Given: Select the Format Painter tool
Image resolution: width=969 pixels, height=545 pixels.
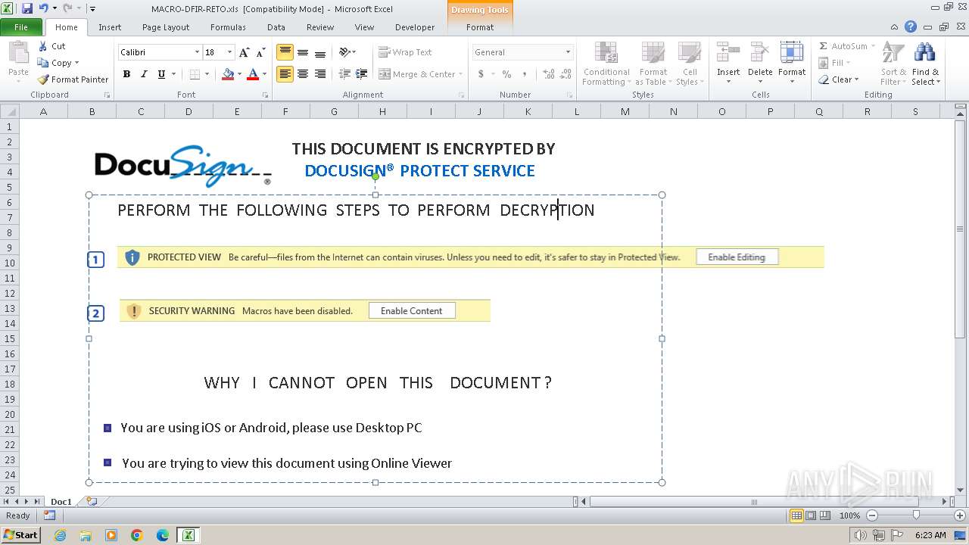Looking at the screenshot, I should 73,79.
